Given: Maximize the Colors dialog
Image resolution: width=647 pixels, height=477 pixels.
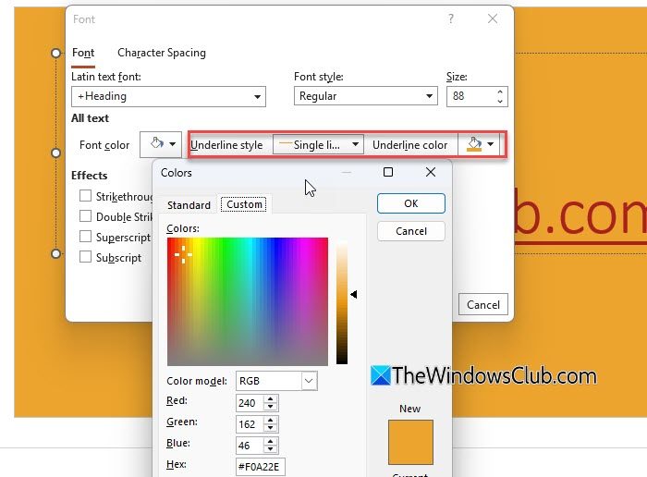Looking at the screenshot, I should pyautogui.click(x=388, y=172).
